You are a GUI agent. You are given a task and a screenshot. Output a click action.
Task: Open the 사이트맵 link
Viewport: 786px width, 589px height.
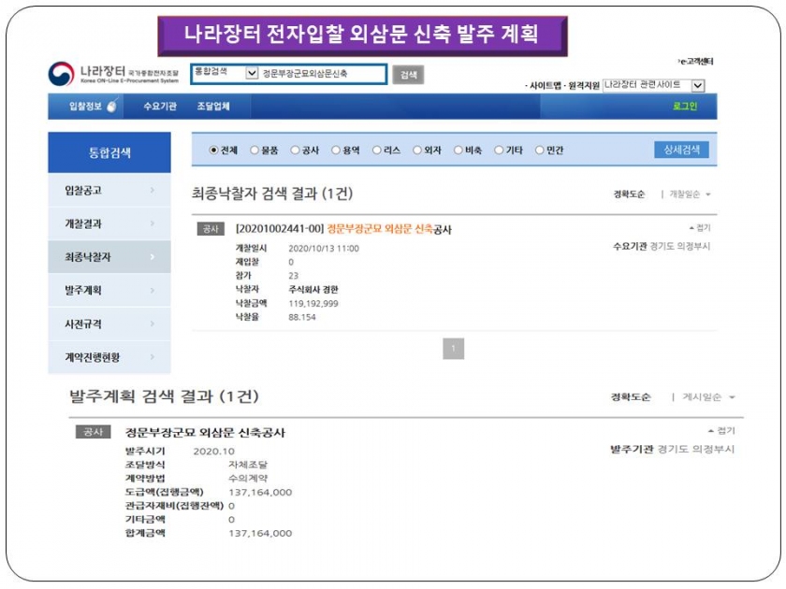point(546,86)
